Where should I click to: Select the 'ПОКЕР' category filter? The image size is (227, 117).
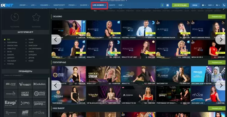[x=31, y=61]
